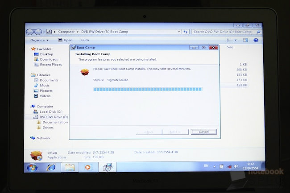290x193 pixels.
Task: Click the refresh button beside address bar
Action: point(185,32)
